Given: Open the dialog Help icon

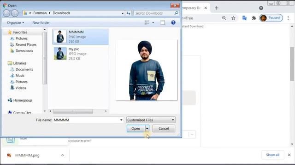Looking at the screenshot, I should pyautogui.click(x=173, y=22).
